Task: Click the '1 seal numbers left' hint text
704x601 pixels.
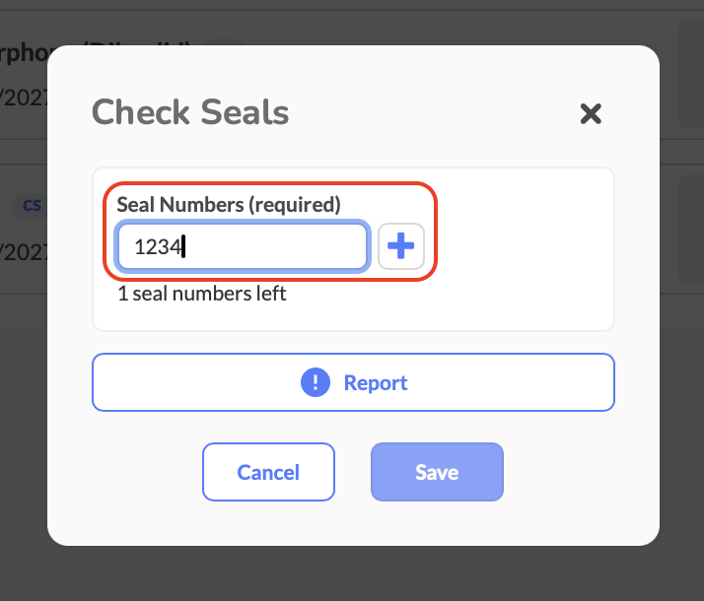Action: [x=201, y=294]
